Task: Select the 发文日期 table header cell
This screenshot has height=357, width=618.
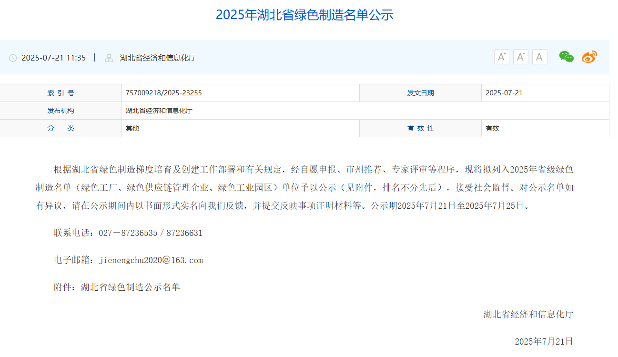Action: point(420,92)
